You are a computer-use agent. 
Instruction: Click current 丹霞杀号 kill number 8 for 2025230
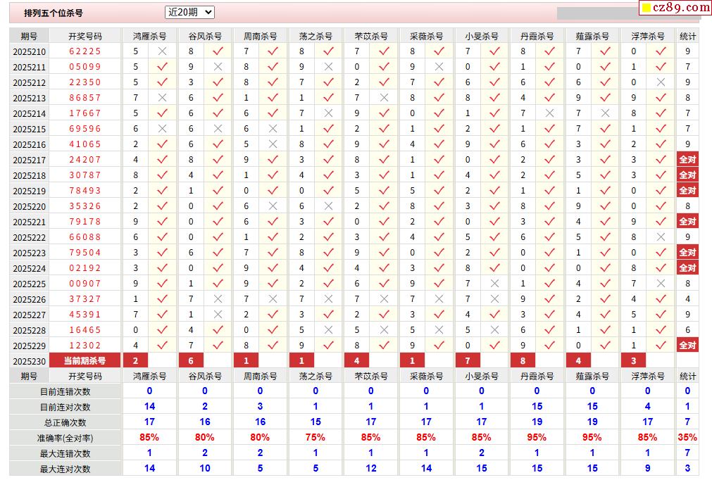[x=523, y=360]
